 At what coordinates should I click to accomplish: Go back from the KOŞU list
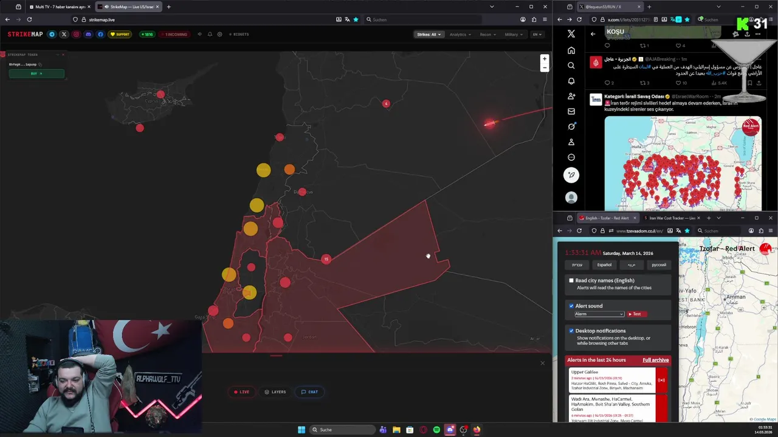coord(593,34)
